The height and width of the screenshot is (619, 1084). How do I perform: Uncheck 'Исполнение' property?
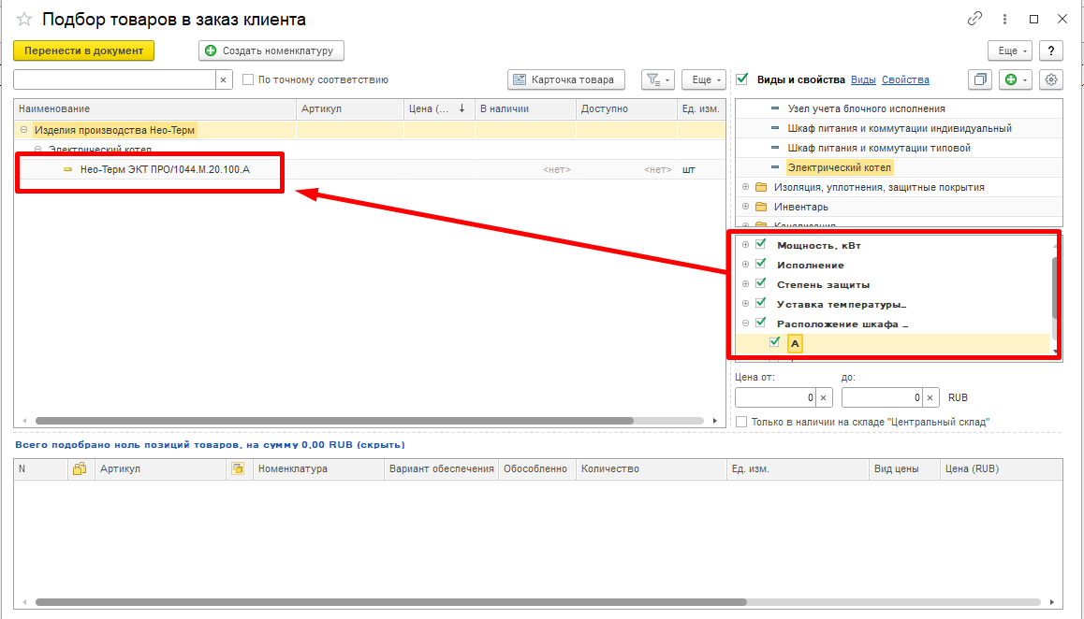[x=760, y=264]
